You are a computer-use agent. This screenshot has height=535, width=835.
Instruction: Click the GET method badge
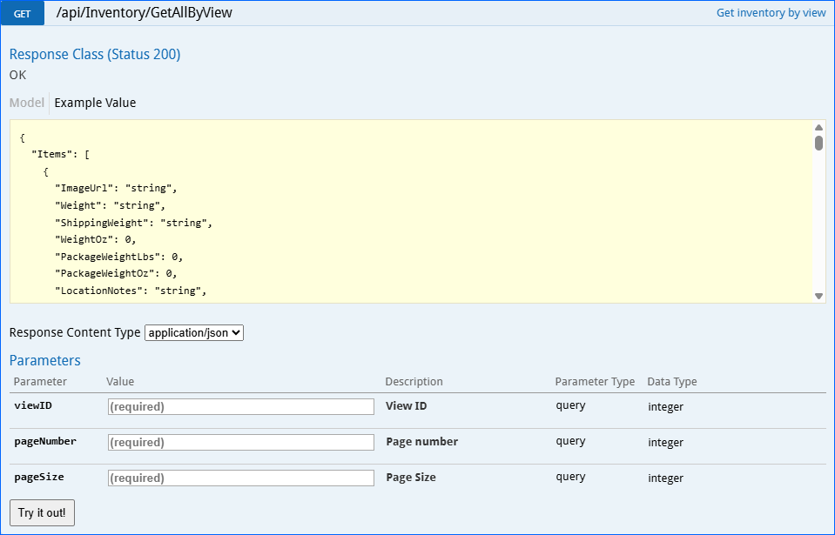tap(23, 13)
